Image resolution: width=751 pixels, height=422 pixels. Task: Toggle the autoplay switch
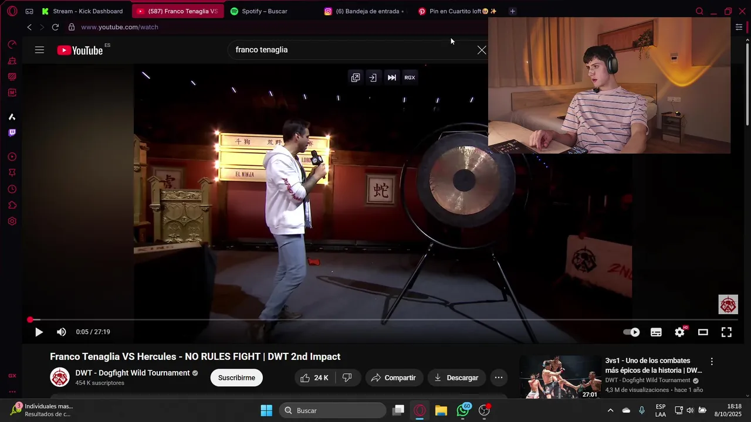[x=631, y=332]
